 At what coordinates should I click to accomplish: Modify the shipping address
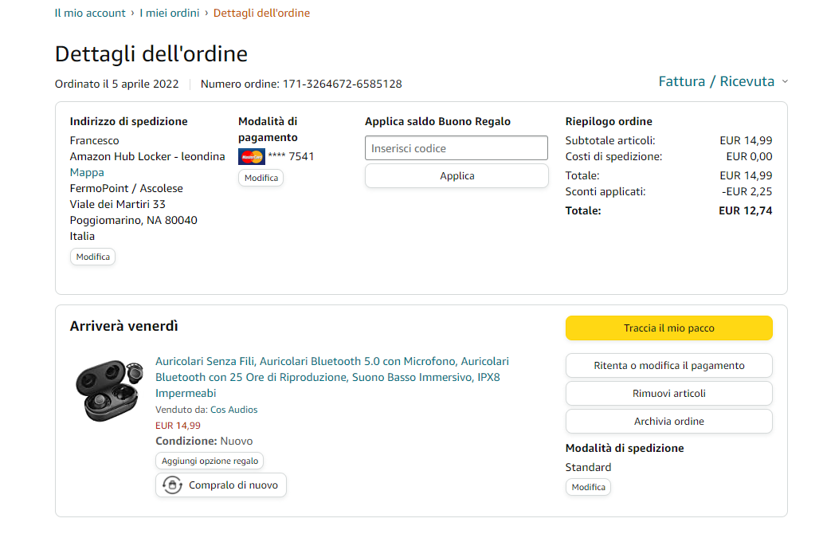click(x=92, y=257)
